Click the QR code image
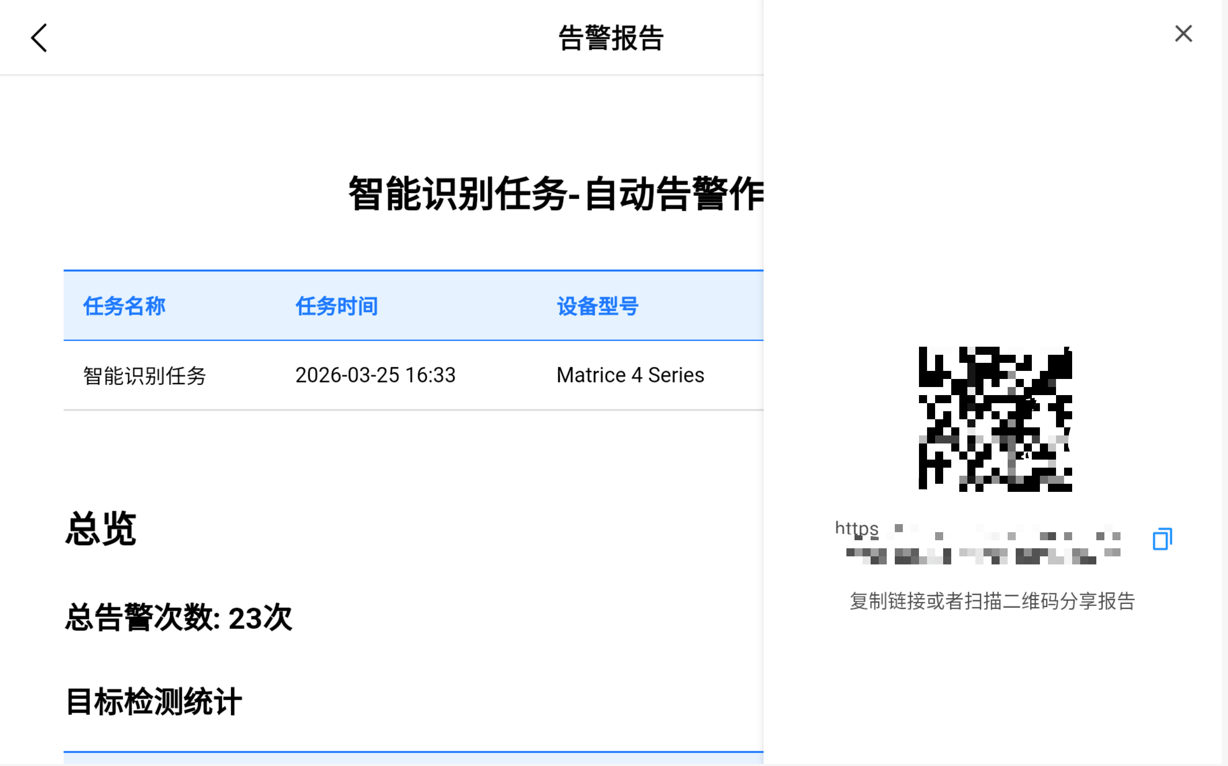The image size is (1228, 766). click(995, 419)
